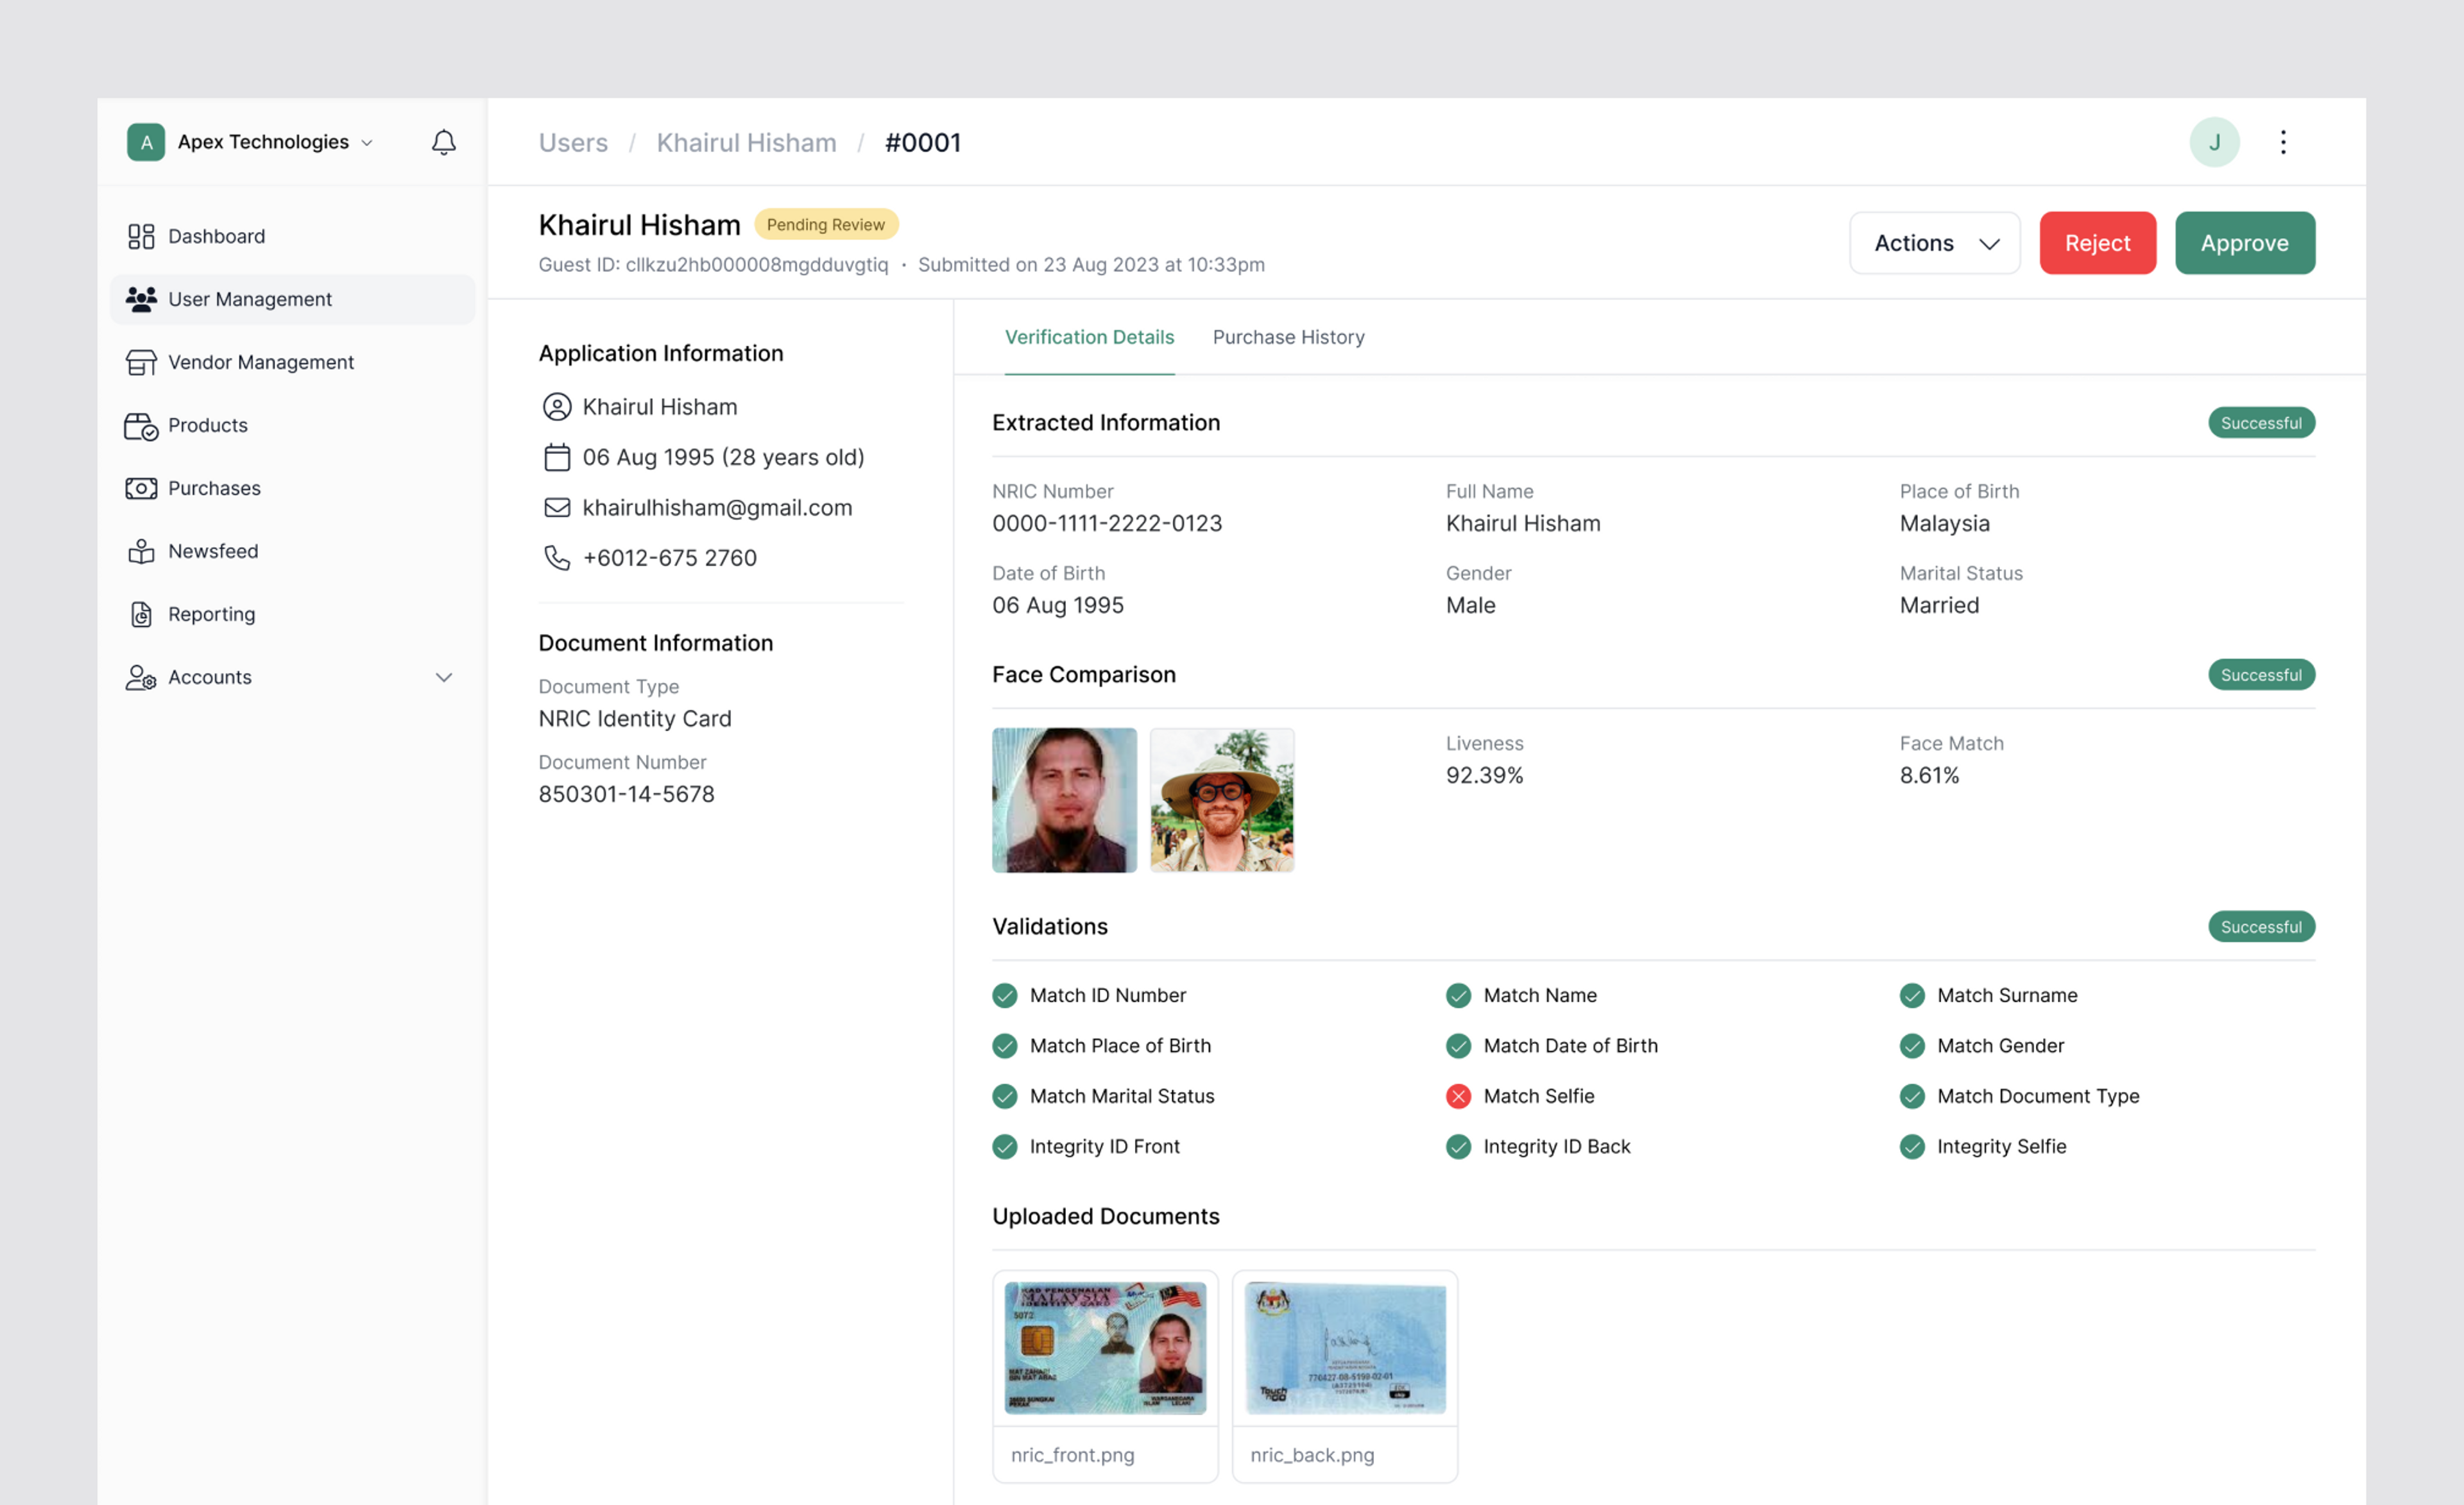Click the Products box icon
Screen dimensions: 2464x1505
[x=141, y=426]
